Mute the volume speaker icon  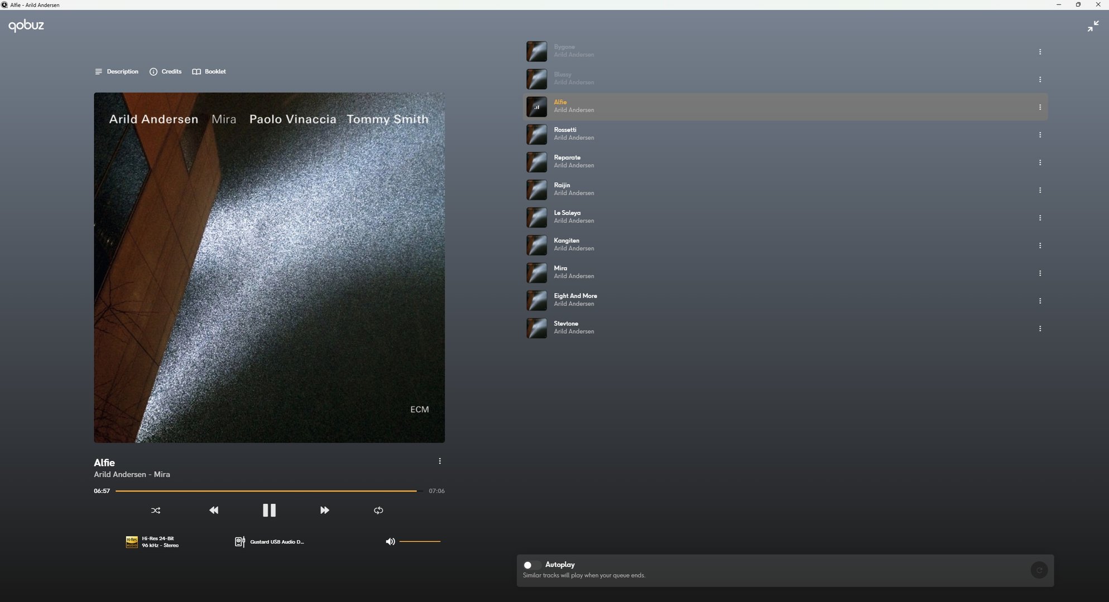tap(390, 541)
